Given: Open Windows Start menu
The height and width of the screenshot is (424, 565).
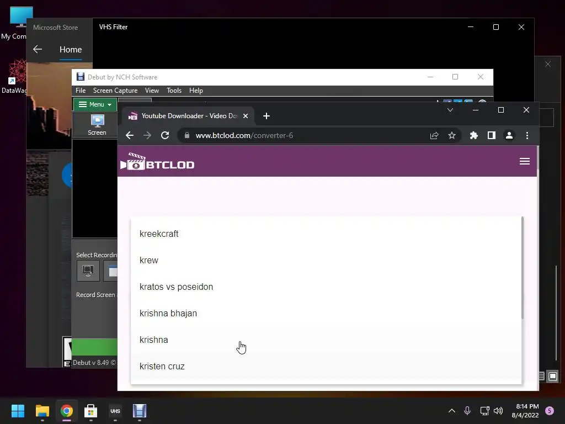Looking at the screenshot, I should point(18,411).
